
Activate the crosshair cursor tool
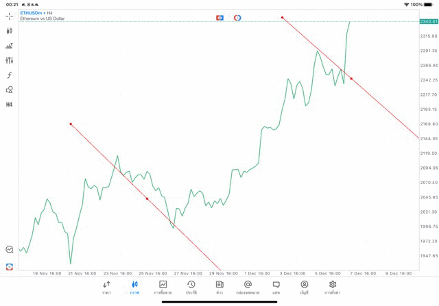10,16
